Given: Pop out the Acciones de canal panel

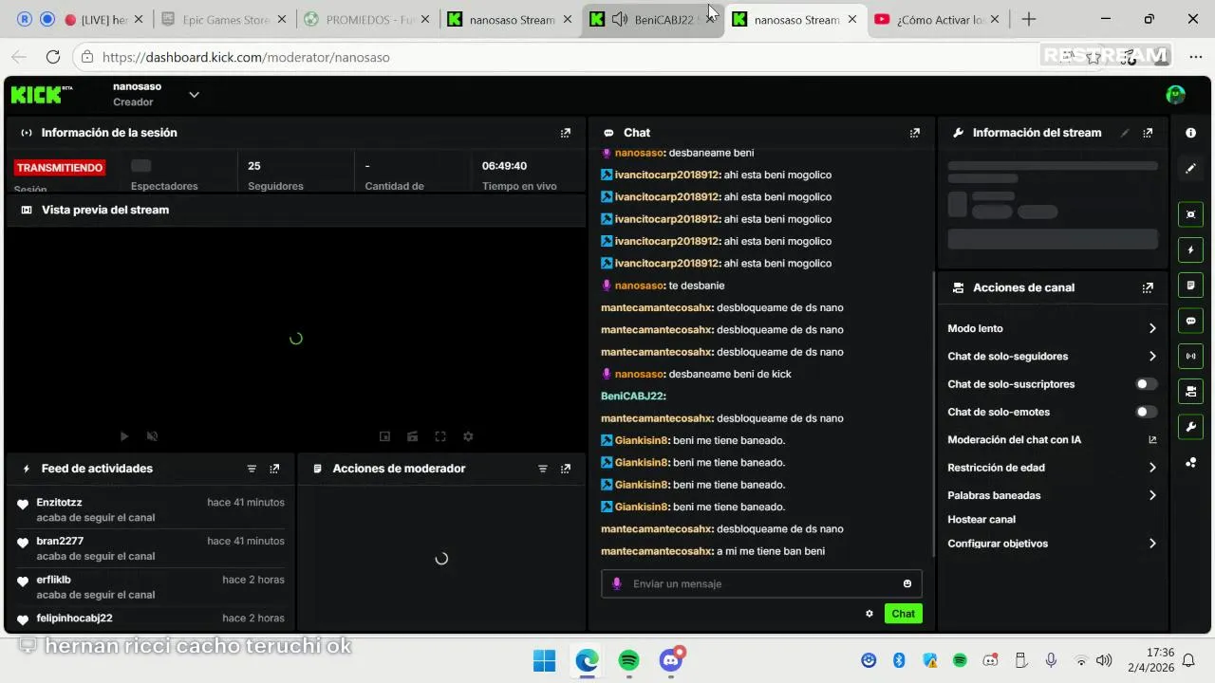Looking at the screenshot, I should pos(1148,287).
